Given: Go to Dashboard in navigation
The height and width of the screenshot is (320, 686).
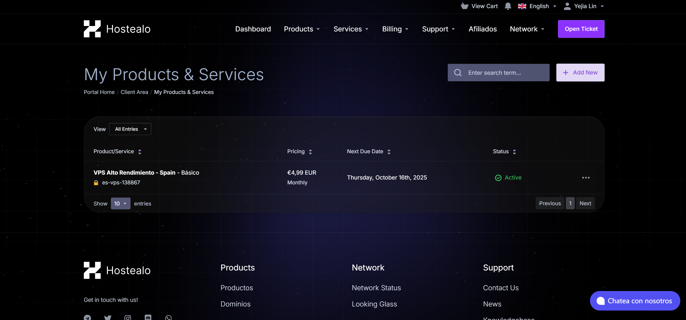Looking at the screenshot, I should pos(253,29).
